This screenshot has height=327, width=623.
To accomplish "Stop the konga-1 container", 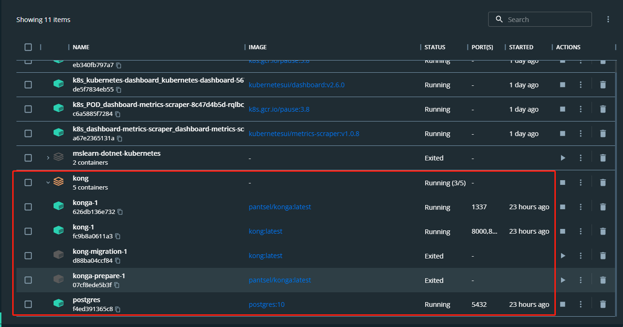I will (x=562, y=207).
